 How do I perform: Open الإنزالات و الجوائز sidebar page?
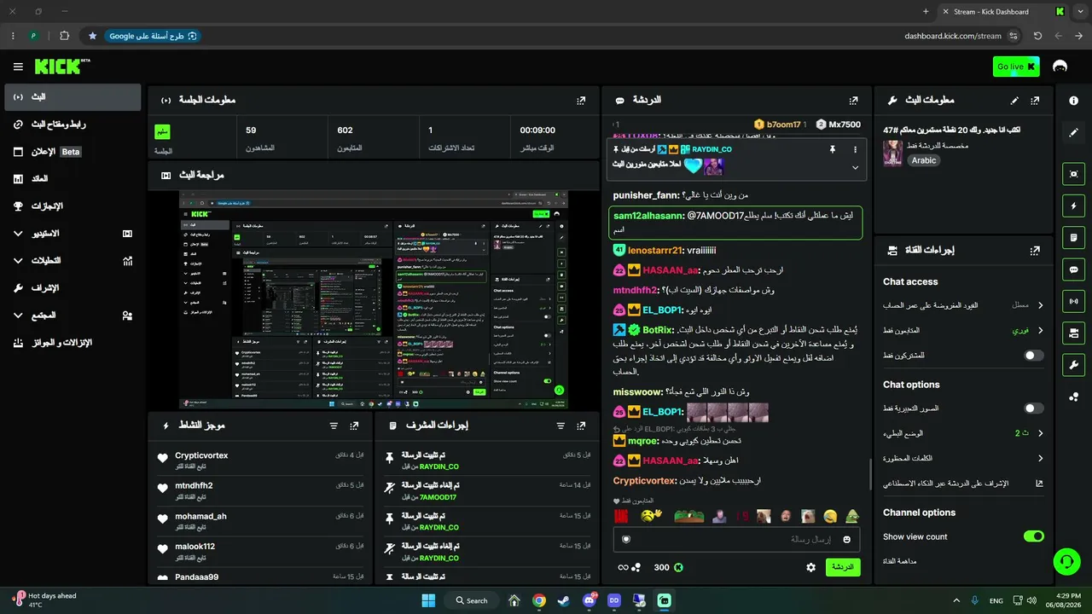[x=73, y=343]
